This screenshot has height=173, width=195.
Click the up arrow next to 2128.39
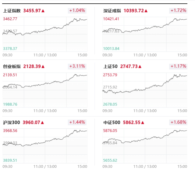click(x=43, y=66)
